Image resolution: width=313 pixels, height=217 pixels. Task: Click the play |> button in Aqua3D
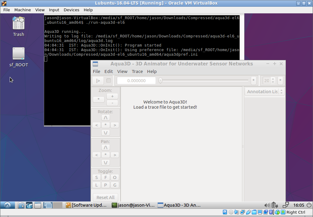pos(98,81)
